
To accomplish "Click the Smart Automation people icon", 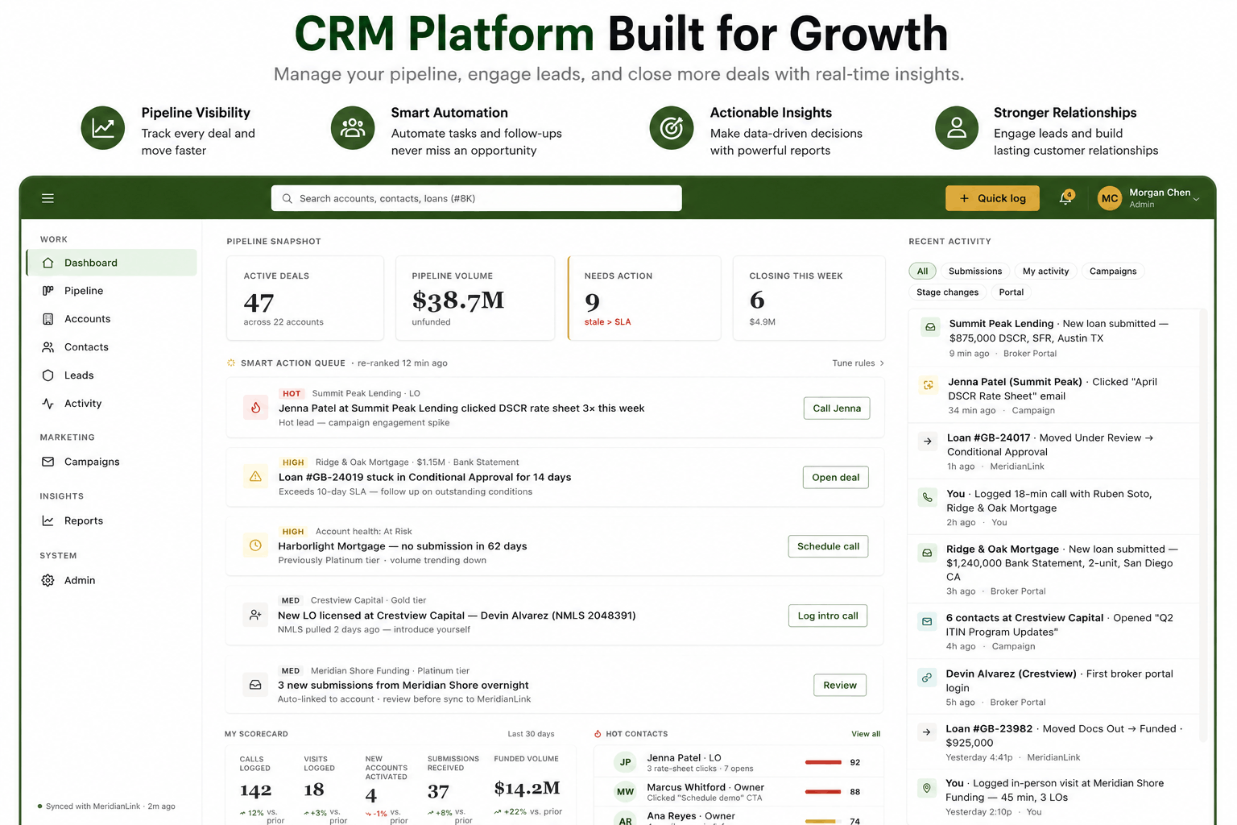I will point(353,128).
